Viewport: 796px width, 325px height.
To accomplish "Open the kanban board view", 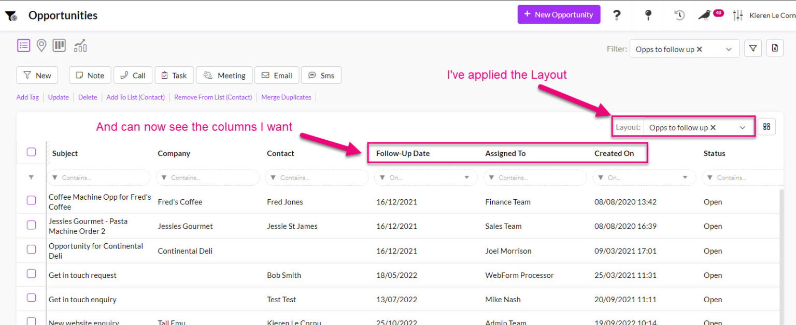I will click(59, 45).
